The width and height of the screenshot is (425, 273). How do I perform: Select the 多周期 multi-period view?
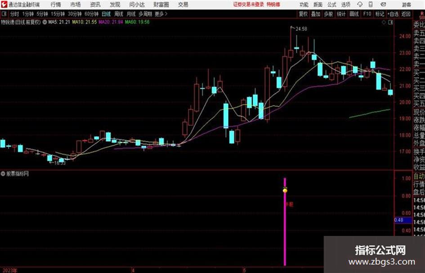(145, 14)
